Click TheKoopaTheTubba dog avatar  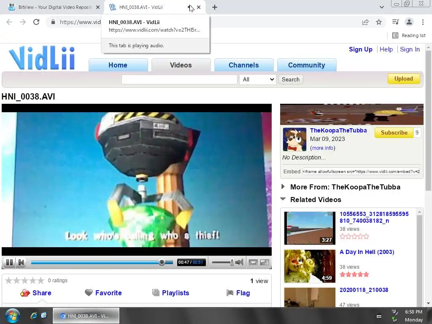click(294, 139)
